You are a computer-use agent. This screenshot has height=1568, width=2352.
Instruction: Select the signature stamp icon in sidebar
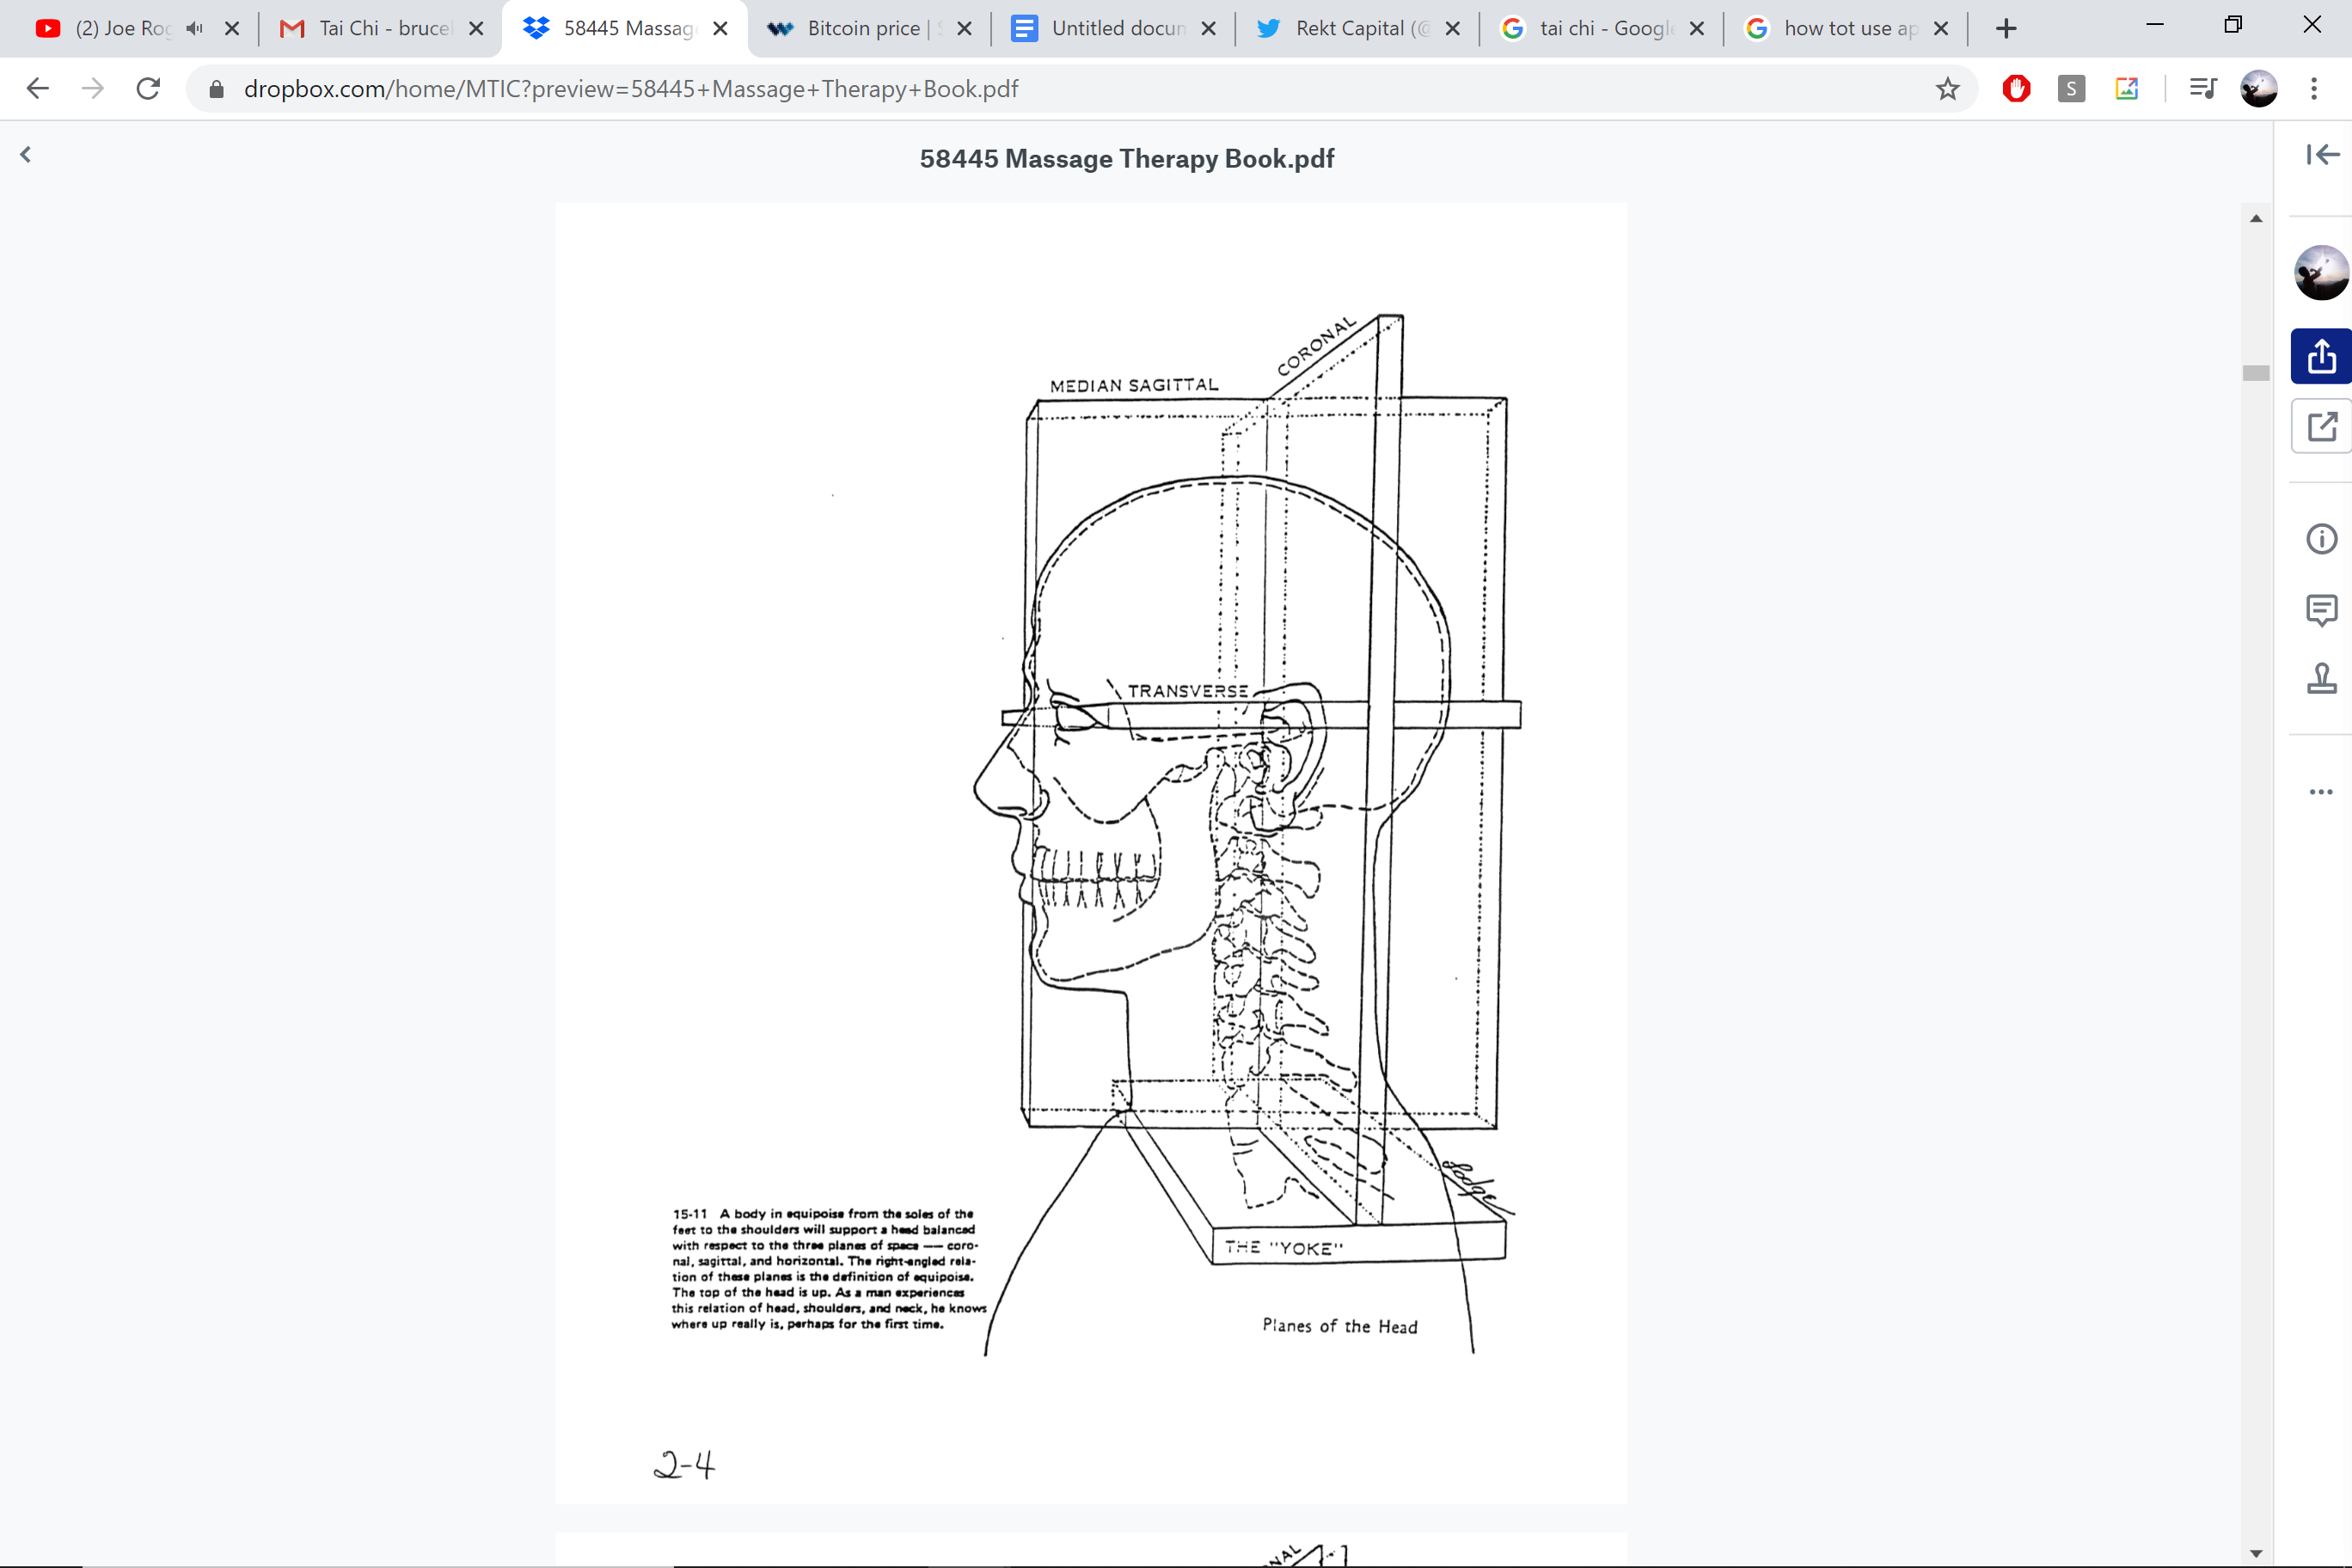pyautogui.click(x=2321, y=679)
